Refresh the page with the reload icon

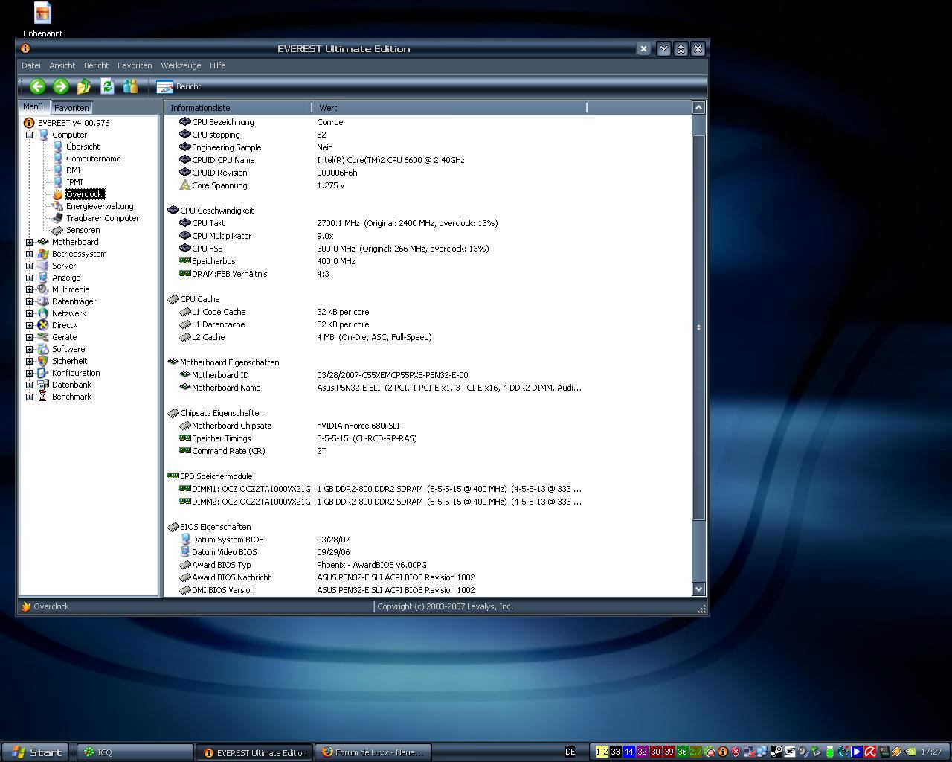click(107, 86)
